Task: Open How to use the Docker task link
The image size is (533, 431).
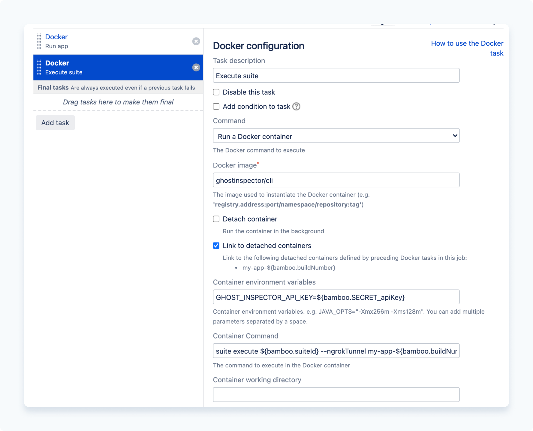Action: click(x=467, y=43)
